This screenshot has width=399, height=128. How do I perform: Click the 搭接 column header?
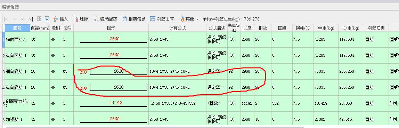[x=282, y=28]
